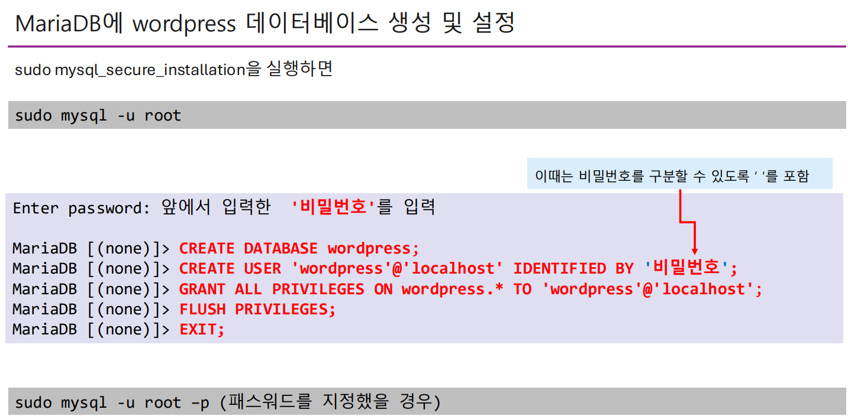
Task: Click the quoted '비밀번호' after IDENTIFIED BY
Action: pyautogui.click(x=686, y=268)
